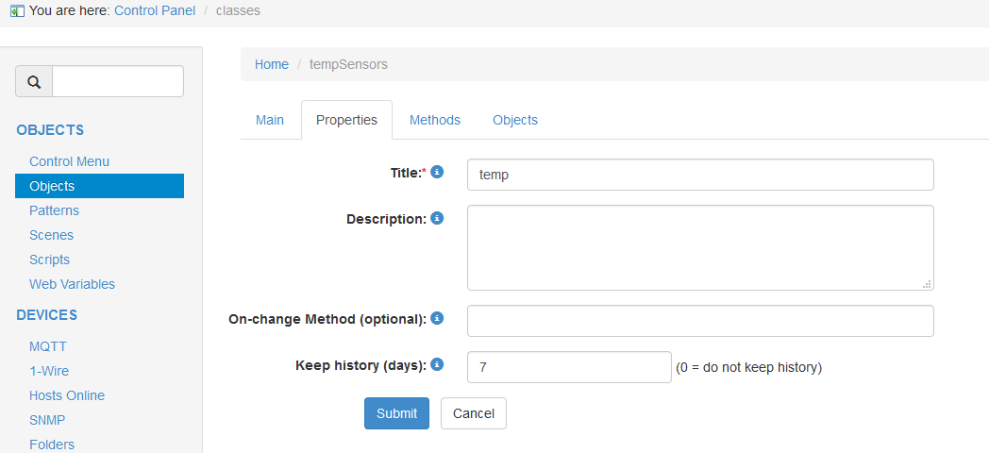Click the Description text area

point(700,247)
